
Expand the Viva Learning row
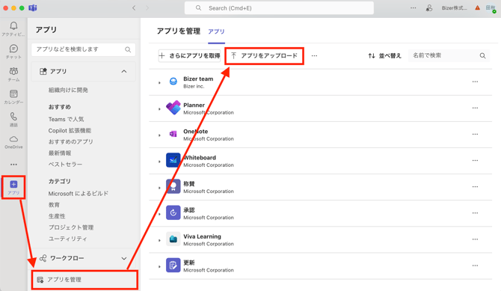(159, 240)
